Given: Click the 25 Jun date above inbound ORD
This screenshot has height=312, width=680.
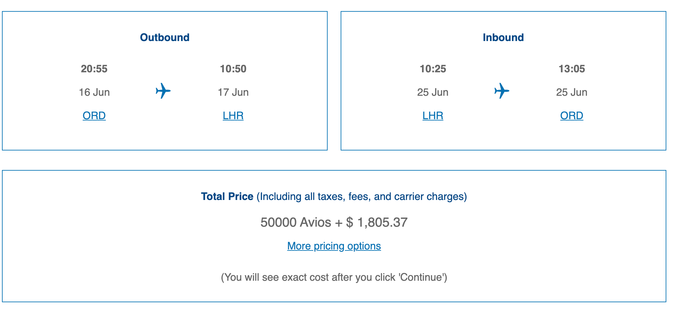Looking at the screenshot, I should pyautogui.click(x=572, y=92).
